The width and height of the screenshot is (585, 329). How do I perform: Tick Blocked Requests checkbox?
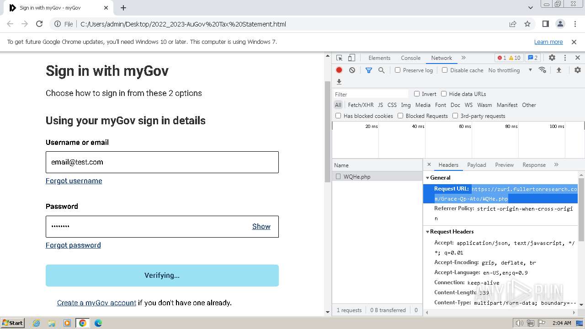pyautogui.click(x=400, y=116)
